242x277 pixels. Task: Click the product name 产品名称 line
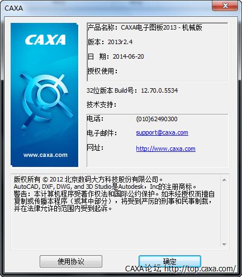point(145,27)
